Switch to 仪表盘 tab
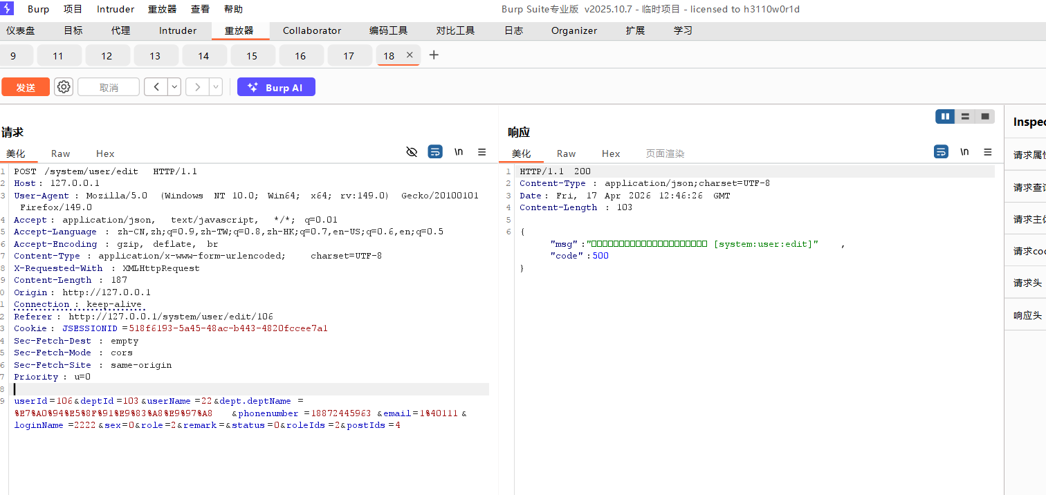This screenshot has height=495, width=1046. pos(21,30)
